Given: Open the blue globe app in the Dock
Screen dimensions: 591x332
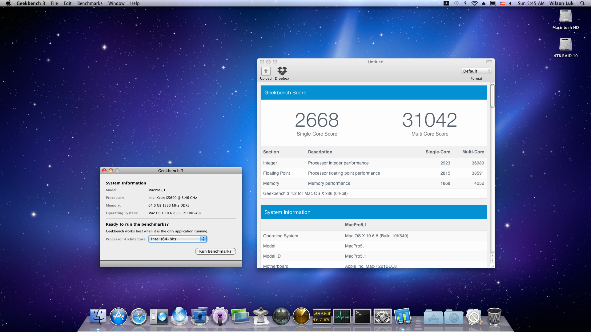Looking at the screenshot, I should [179, 316].
